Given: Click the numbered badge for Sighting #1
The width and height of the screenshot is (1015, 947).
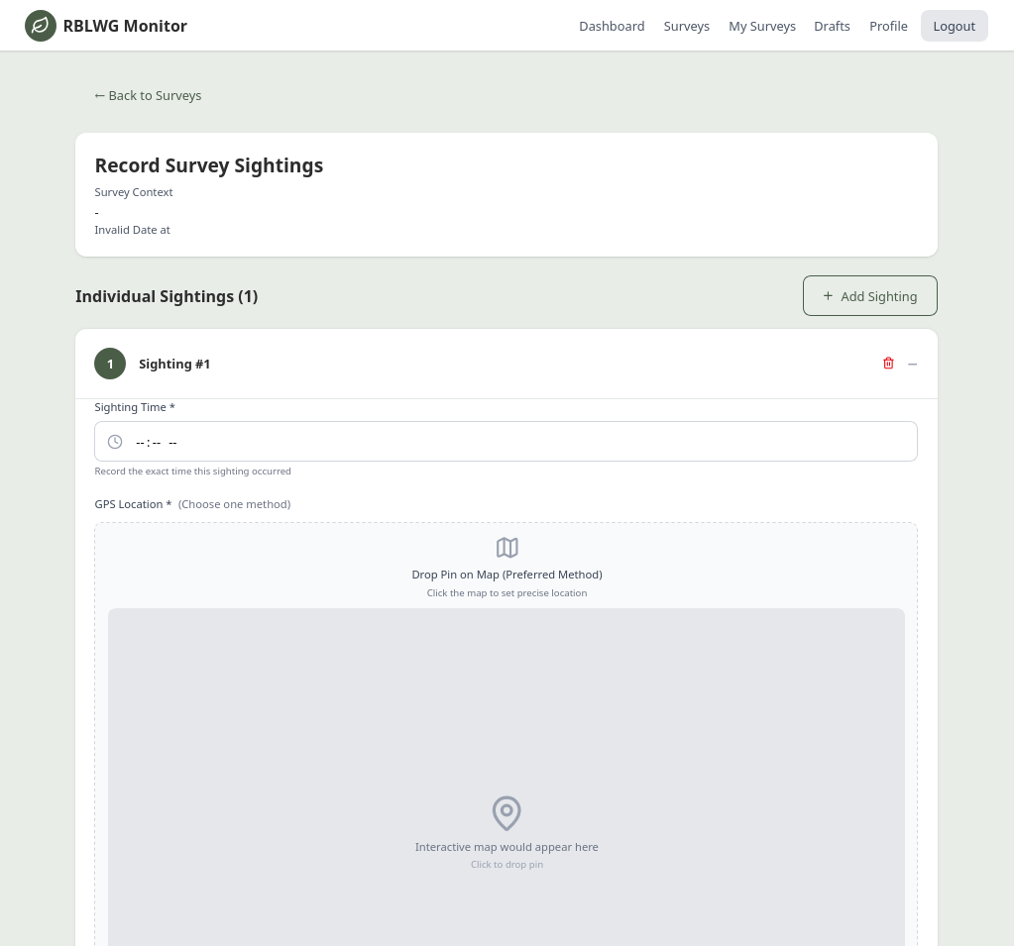Looking at the screenshot, I should (110, 364).
